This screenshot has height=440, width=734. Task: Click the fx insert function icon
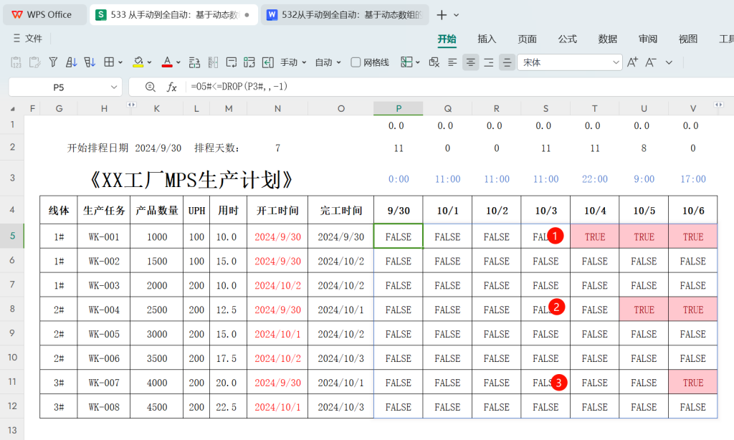click(172, 87)
